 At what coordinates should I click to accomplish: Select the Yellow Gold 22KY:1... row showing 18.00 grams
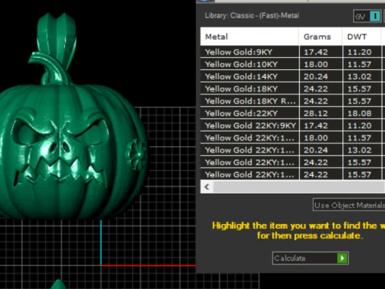click(293, 138)
